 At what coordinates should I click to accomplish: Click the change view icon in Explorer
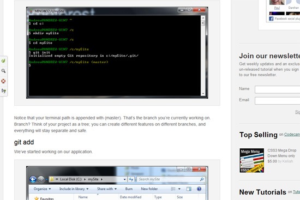point(173,189)
